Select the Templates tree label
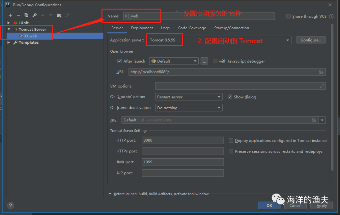340x215 pixels. click(x=28, y=42)
